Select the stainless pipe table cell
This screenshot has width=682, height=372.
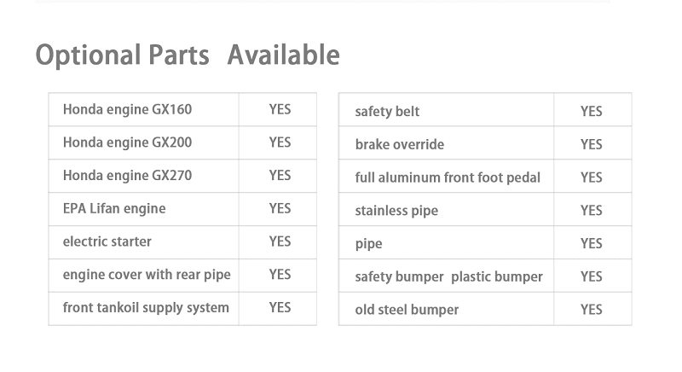coord(396,211)
